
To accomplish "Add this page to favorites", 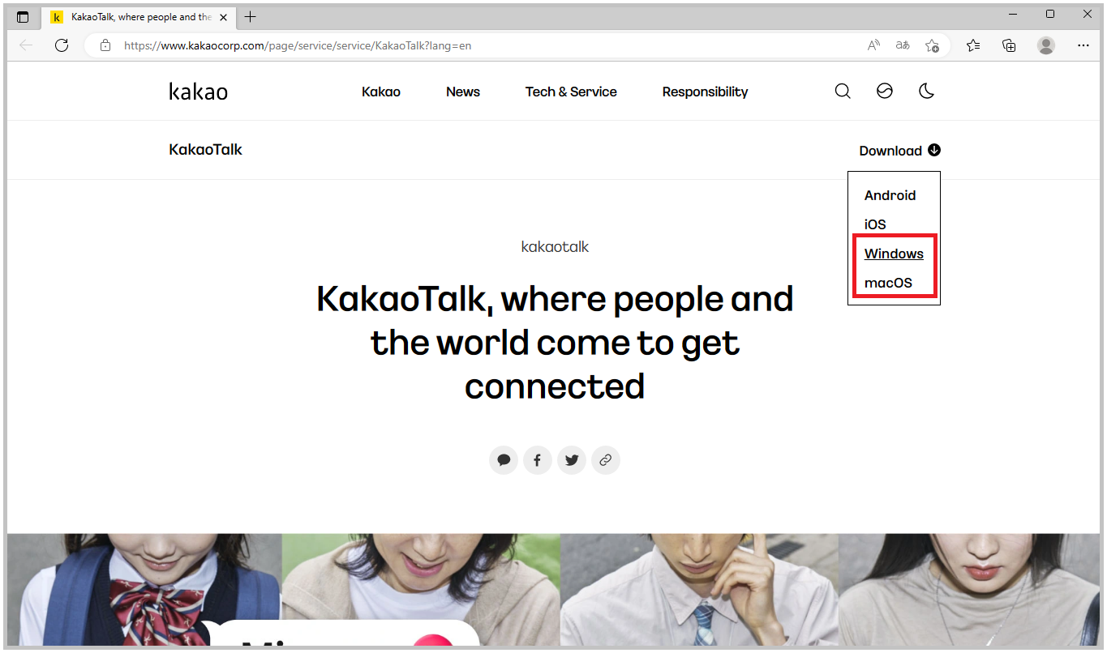I will pyautogui.click(x=933, y=45).
